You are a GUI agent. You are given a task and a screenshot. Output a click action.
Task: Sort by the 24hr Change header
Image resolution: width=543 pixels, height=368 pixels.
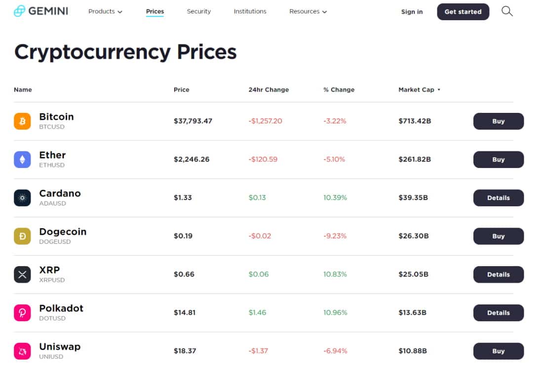[x=269, y=90]
